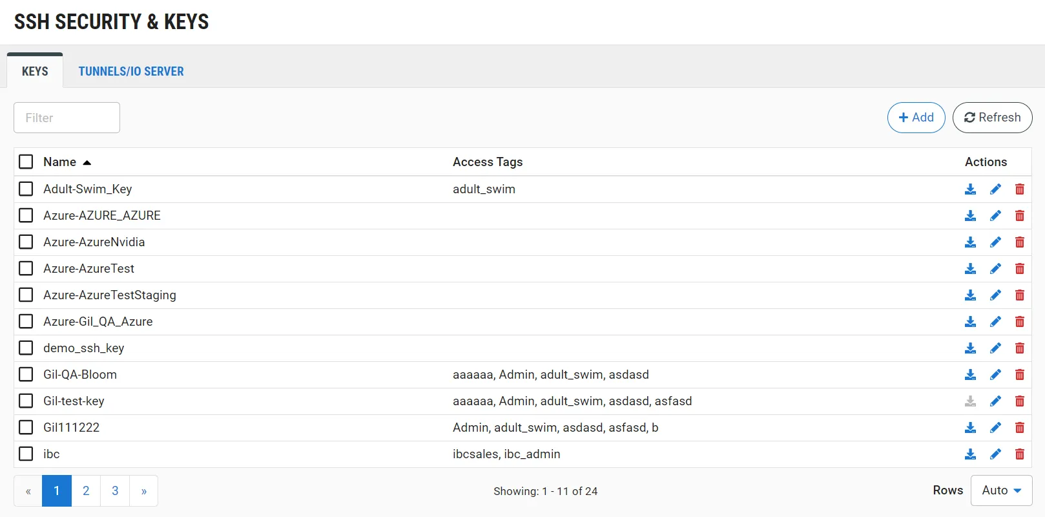Delete the Azure-AZURE_AZURE key
This screenshot has height=517, width=1045.
coord(1020,216)
